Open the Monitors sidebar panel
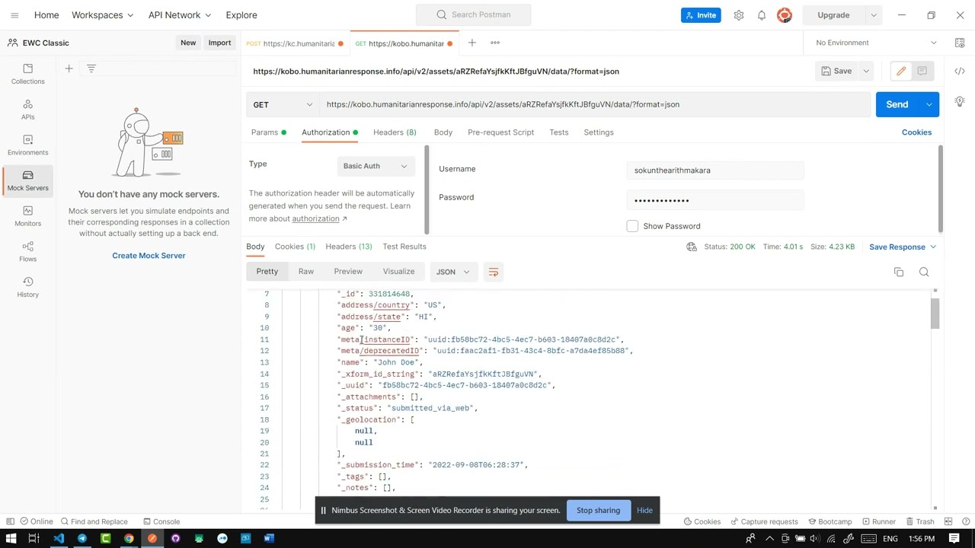Screen dimensions: 975x548 tap(27, 216)
